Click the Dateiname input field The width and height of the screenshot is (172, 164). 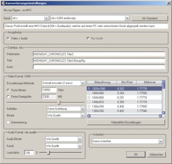tap(99, 54)
